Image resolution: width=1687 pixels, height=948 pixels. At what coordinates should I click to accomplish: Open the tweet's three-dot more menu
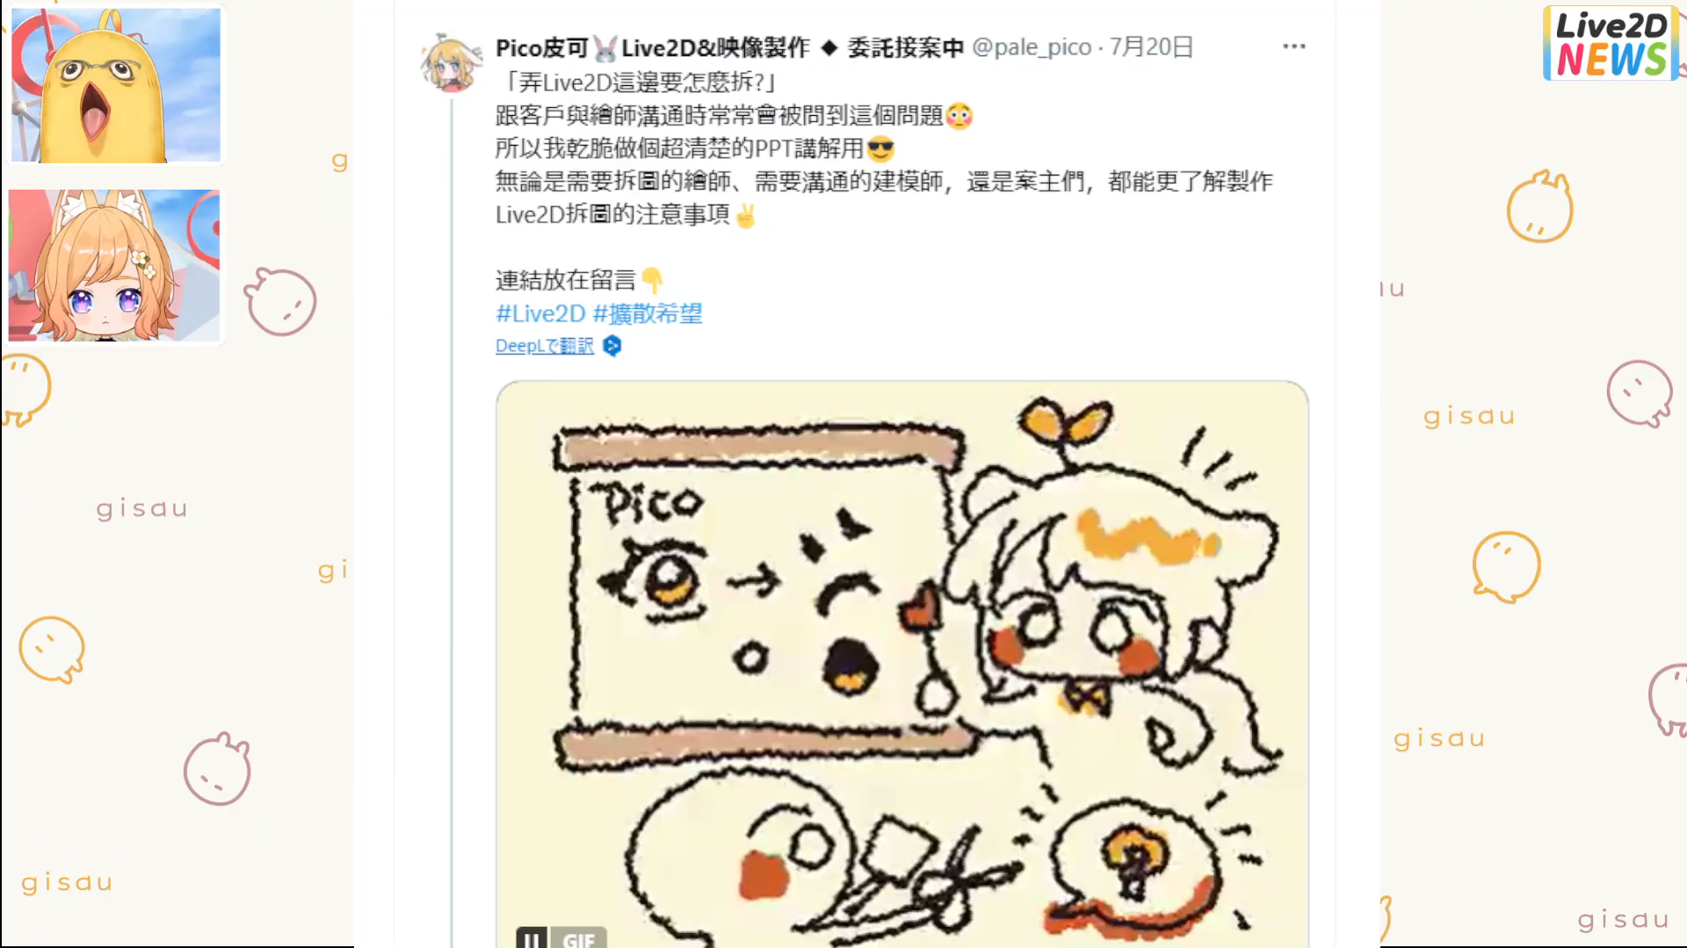(x=1293, y=47)
